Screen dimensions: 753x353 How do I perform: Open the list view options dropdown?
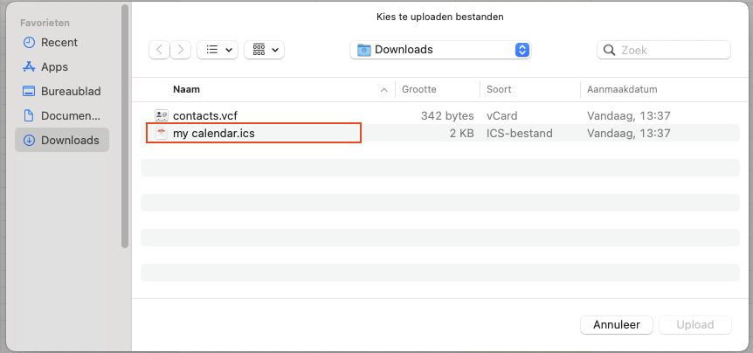click(x=218, y=50)
